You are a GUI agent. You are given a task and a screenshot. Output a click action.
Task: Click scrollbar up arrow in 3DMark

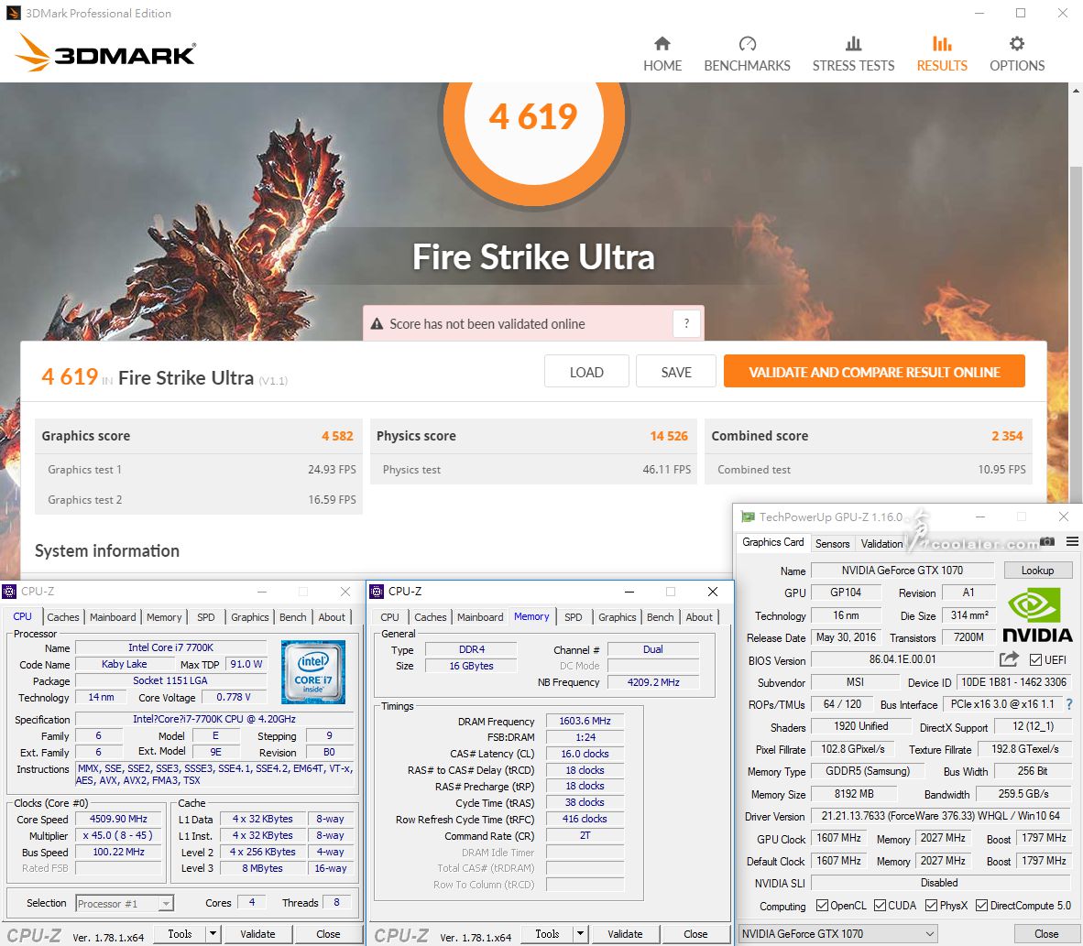(x=1076, y=91)
